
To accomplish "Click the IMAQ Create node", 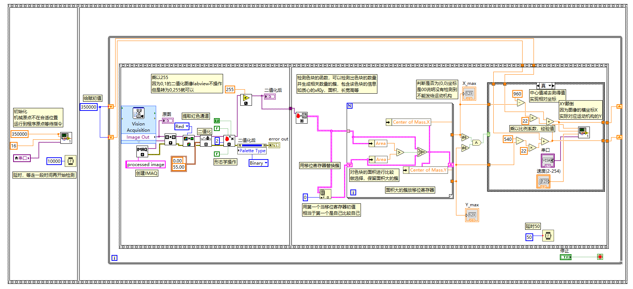I will (142, 151).
